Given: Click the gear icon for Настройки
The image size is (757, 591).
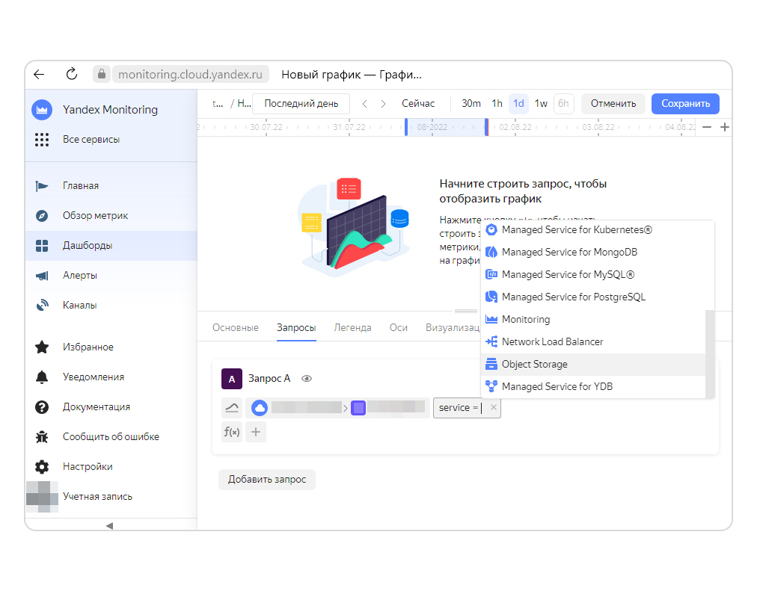Looking at the screenshot, I should tap(42, 467).
